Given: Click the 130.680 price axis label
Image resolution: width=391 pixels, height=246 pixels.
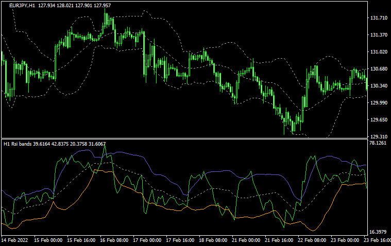Looking at the screenshot, I should click(x=379, y=69).
